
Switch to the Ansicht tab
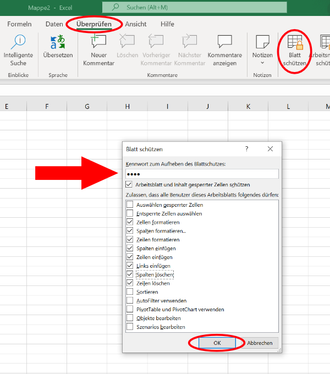(x=136, y=24)
